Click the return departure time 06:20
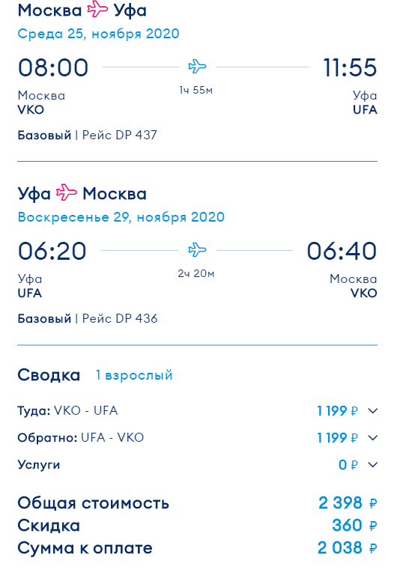 pyautogui.click(x=52, y=251)
